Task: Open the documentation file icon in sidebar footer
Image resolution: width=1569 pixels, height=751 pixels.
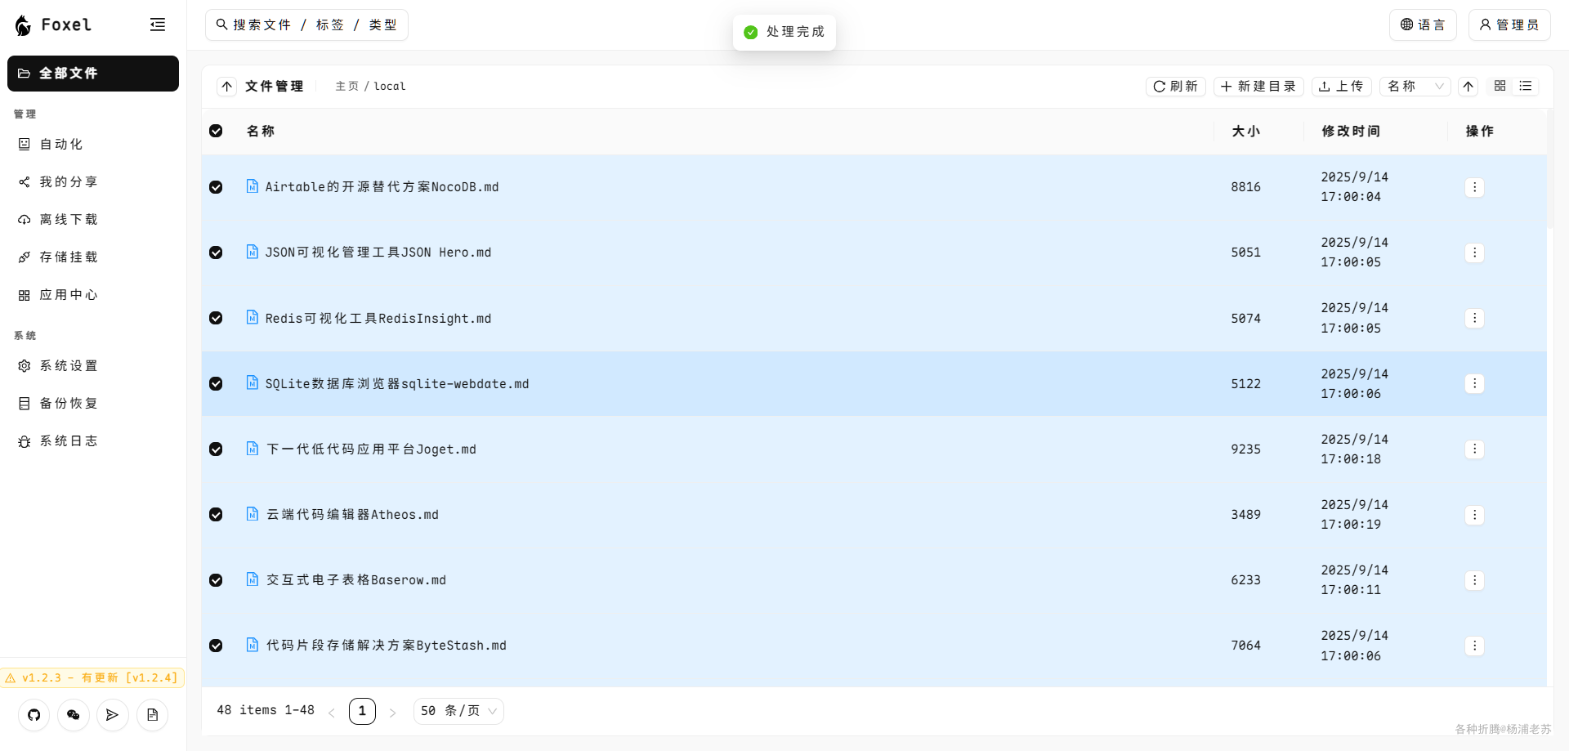Action: click(152, 715)
